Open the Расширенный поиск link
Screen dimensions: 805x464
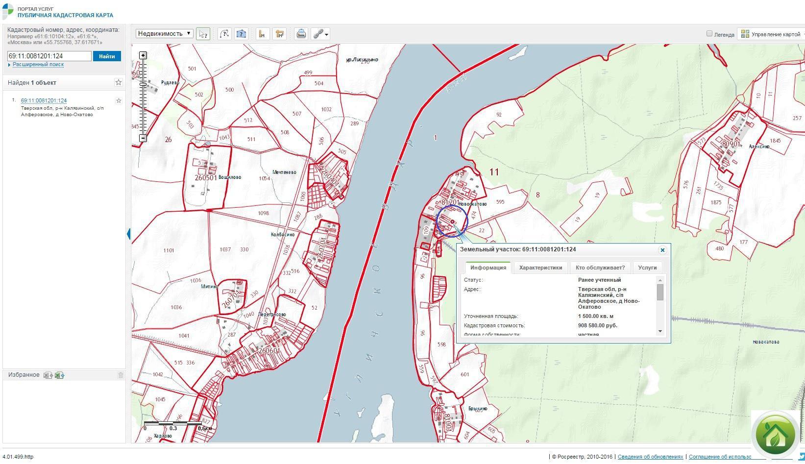[x=38, y=65]
